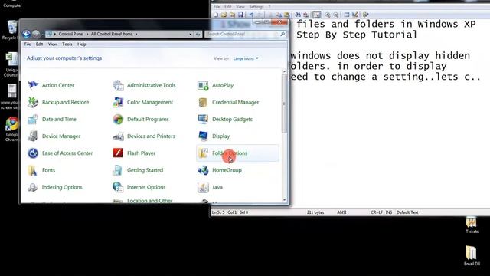Select Google Chrome desktop shortcut
The width and height of the screenshot is (490, 276).
coord(12,130)
